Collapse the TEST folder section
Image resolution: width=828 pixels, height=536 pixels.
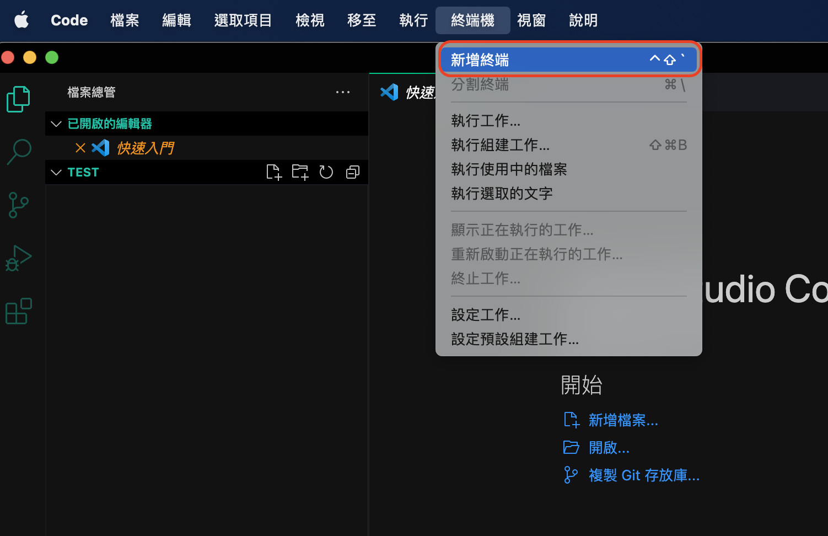coord(56,172)
